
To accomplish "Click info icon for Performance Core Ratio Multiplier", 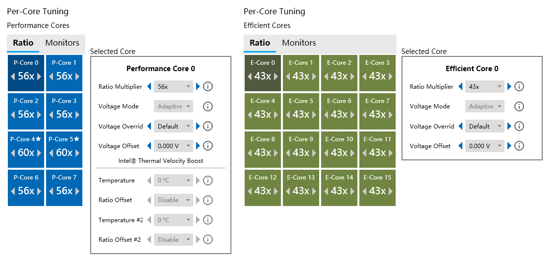I will [x=207, y=86].
